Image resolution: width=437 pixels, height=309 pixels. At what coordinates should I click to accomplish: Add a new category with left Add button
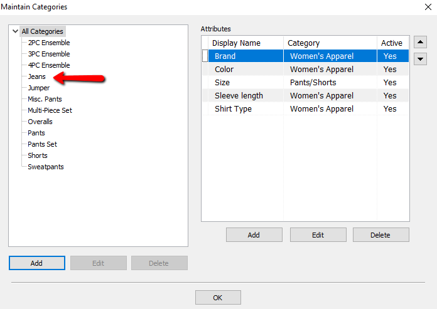coord(37,263)
